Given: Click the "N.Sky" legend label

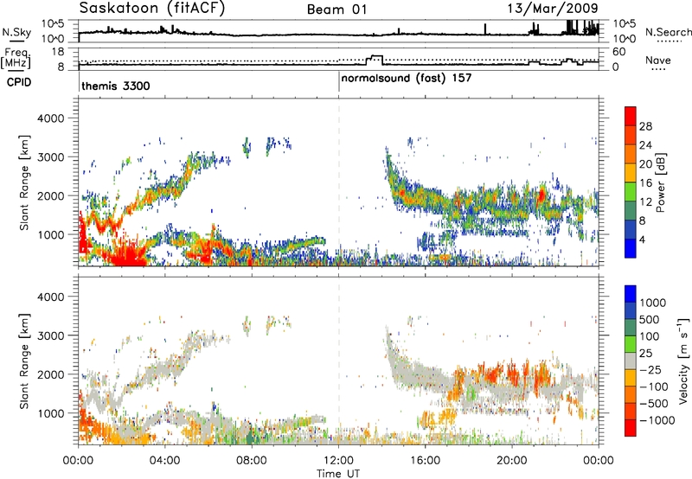Looking at the screenshot, I should click(16, 33).
